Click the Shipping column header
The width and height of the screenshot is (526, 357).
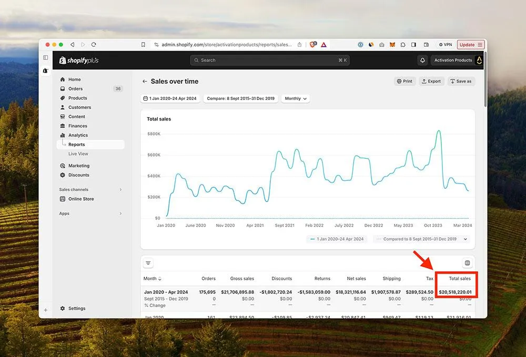tap(391, 279)
